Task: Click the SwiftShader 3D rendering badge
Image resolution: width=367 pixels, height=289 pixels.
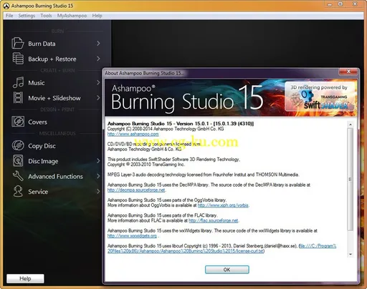Action: click(320, 97)
